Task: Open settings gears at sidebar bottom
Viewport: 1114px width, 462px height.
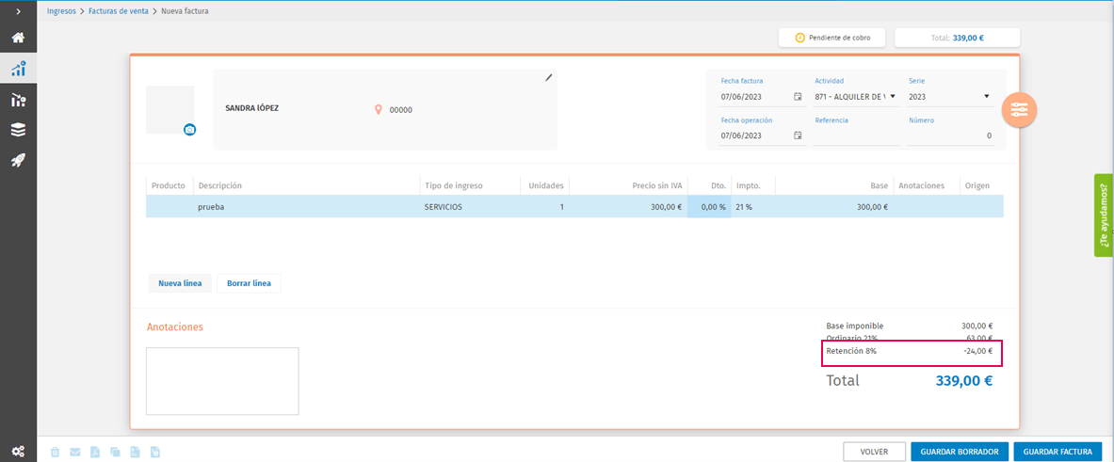Action: coord(19,452)
